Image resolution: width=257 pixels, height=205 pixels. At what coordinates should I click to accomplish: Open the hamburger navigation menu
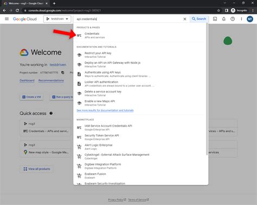click(x=7, y=19)
